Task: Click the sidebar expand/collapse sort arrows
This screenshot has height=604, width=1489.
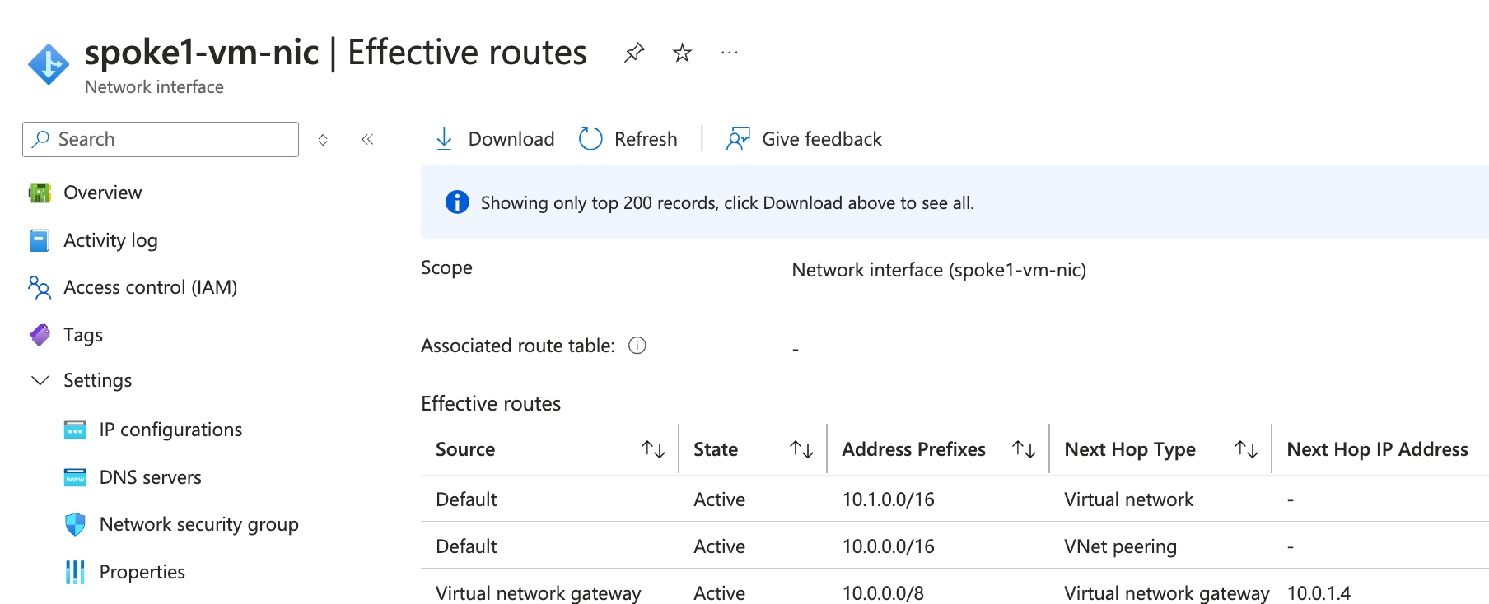Action: (x=323, y=140)
